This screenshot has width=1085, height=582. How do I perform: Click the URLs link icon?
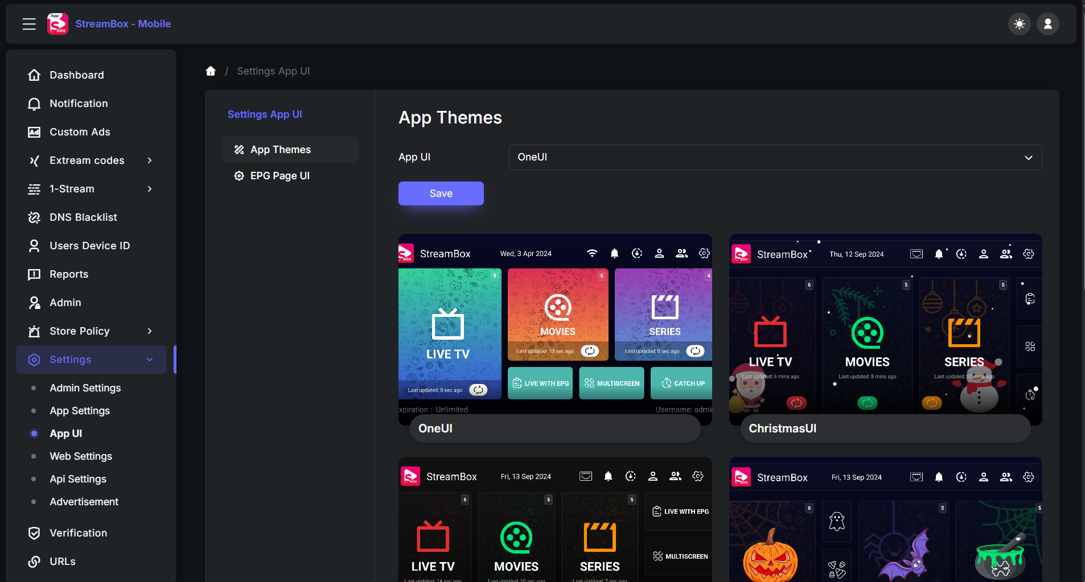click(x=34, y=562)
